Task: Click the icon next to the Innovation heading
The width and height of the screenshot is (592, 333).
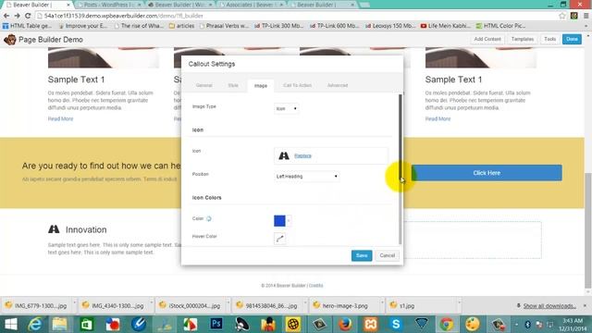Action: (x=54, y=229)
